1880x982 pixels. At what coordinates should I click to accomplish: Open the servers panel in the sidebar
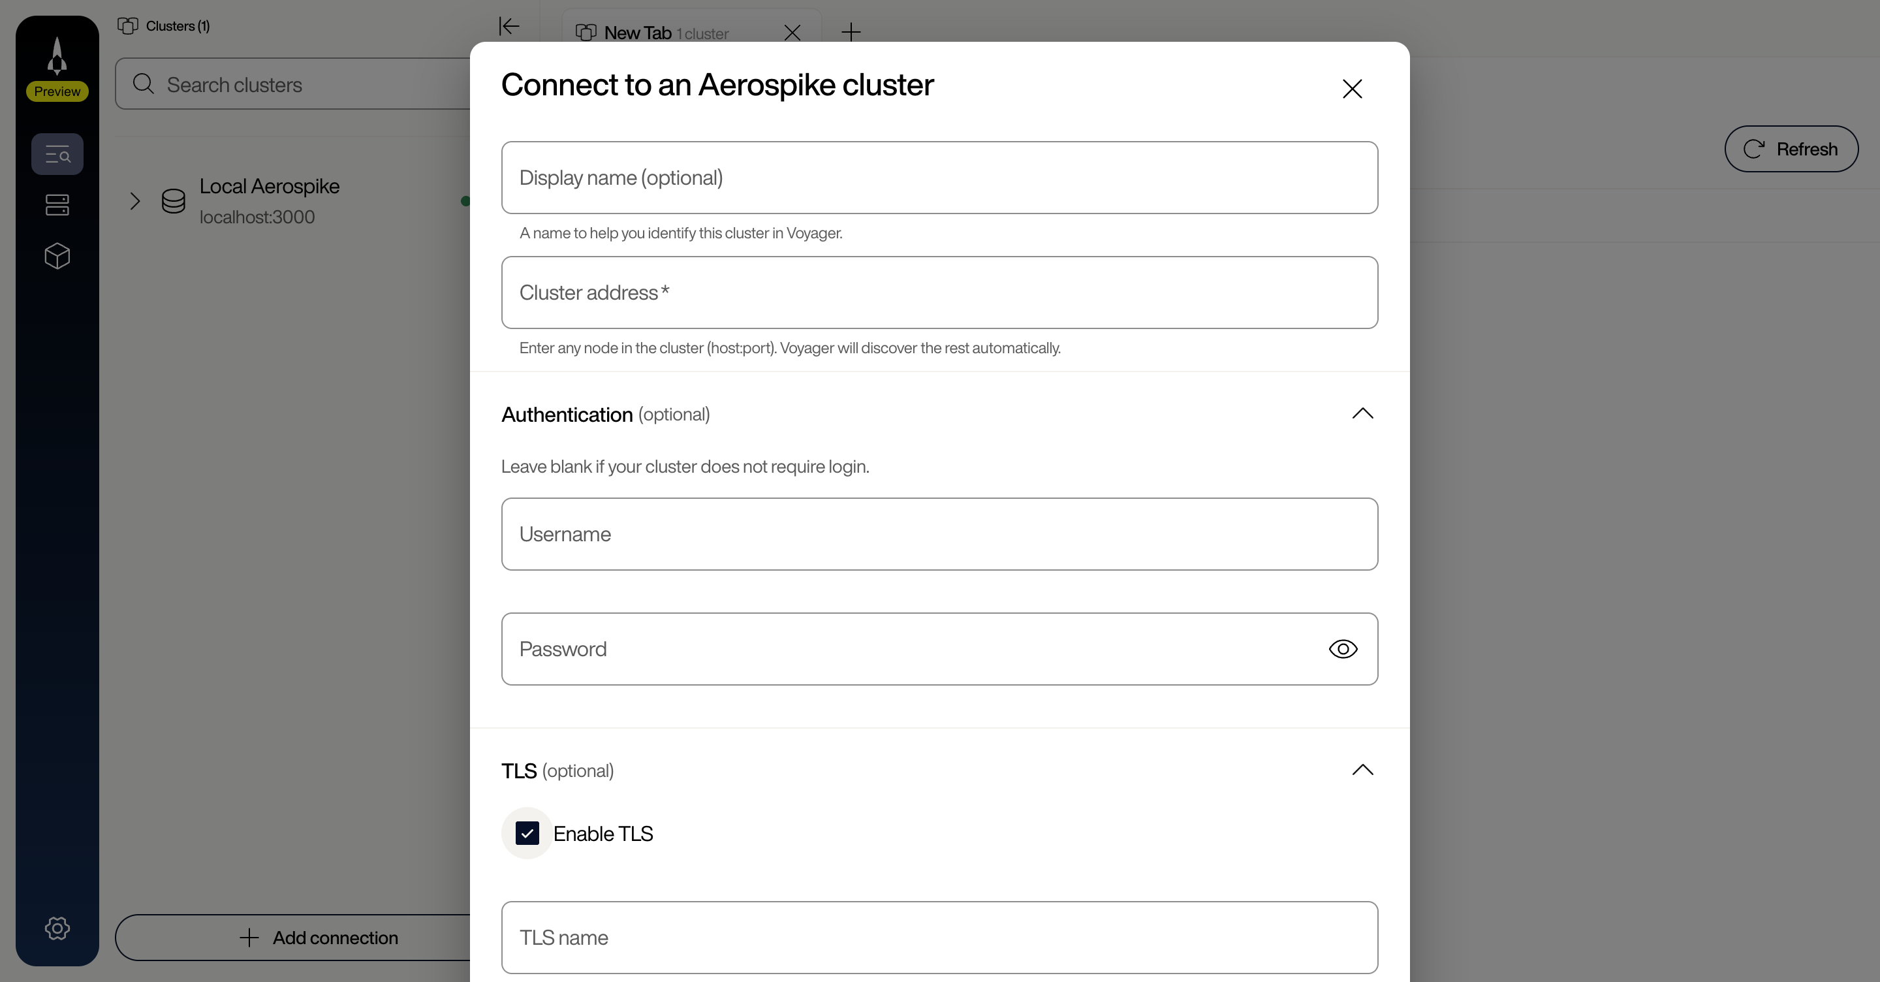pyautogui.click(x=57, y=205)
